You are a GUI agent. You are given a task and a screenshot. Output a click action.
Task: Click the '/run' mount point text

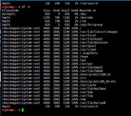click(x=83, y=21)
